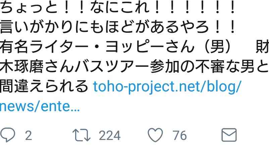
Task: Like the tweet with the heart icon
Action: point(155,135)
